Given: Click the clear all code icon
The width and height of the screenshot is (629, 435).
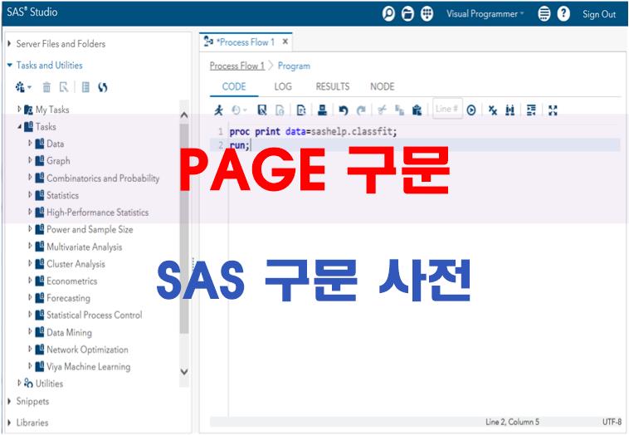Looking at the screenshot, I should point(493,110).
